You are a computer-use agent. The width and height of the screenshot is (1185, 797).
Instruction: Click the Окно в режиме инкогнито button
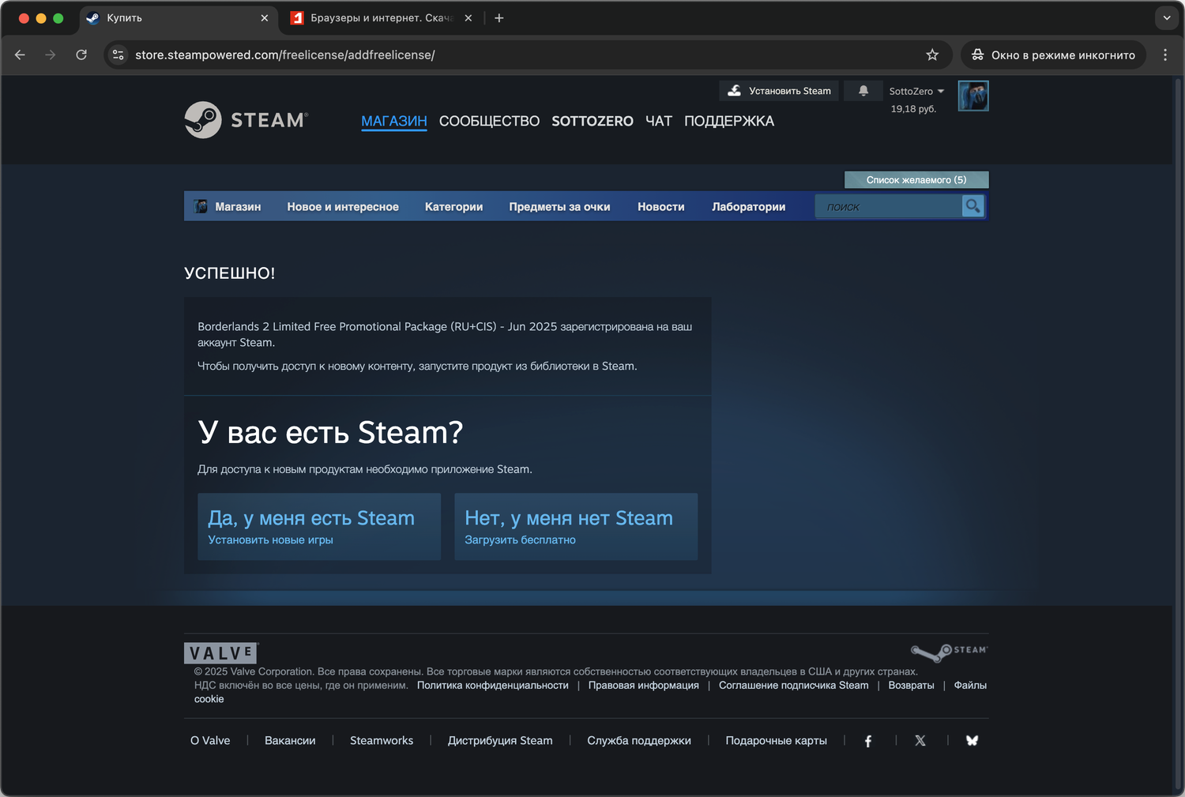1053,55
